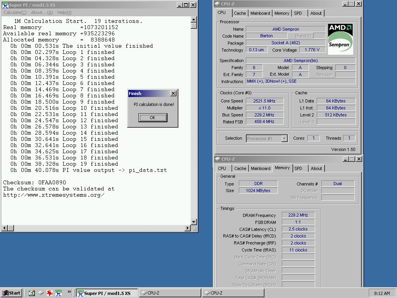The height and width of the screenshot is (298, 397).
Task: Select Cache tab in lower CPU-Z window
Action: [x=240, y=168]
